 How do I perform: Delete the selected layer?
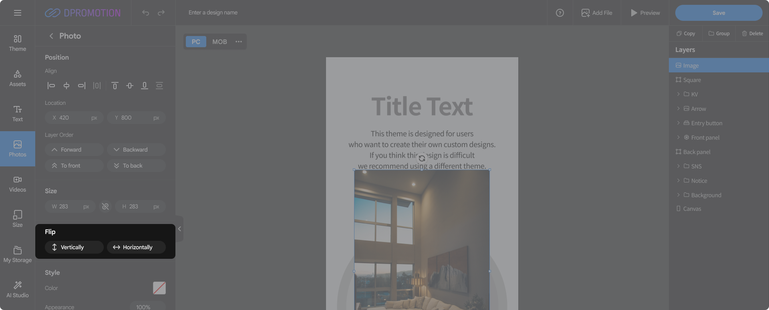[x=752, y=34]
